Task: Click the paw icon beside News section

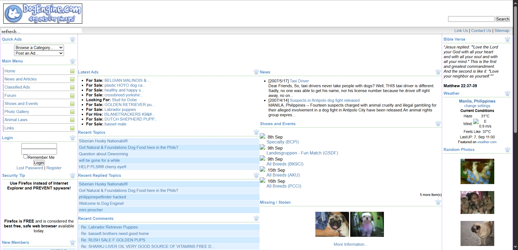Action: (438, 72)
